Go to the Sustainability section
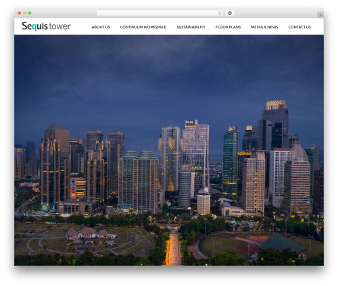The width and height of the screenshot is (338, 286). pos(191,27)
